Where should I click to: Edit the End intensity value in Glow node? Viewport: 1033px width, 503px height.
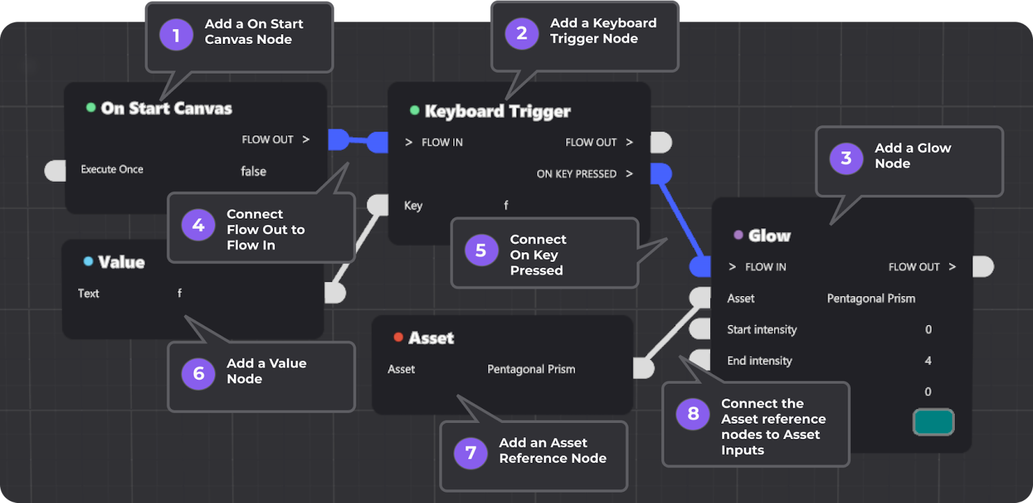[x=928, y=360]
